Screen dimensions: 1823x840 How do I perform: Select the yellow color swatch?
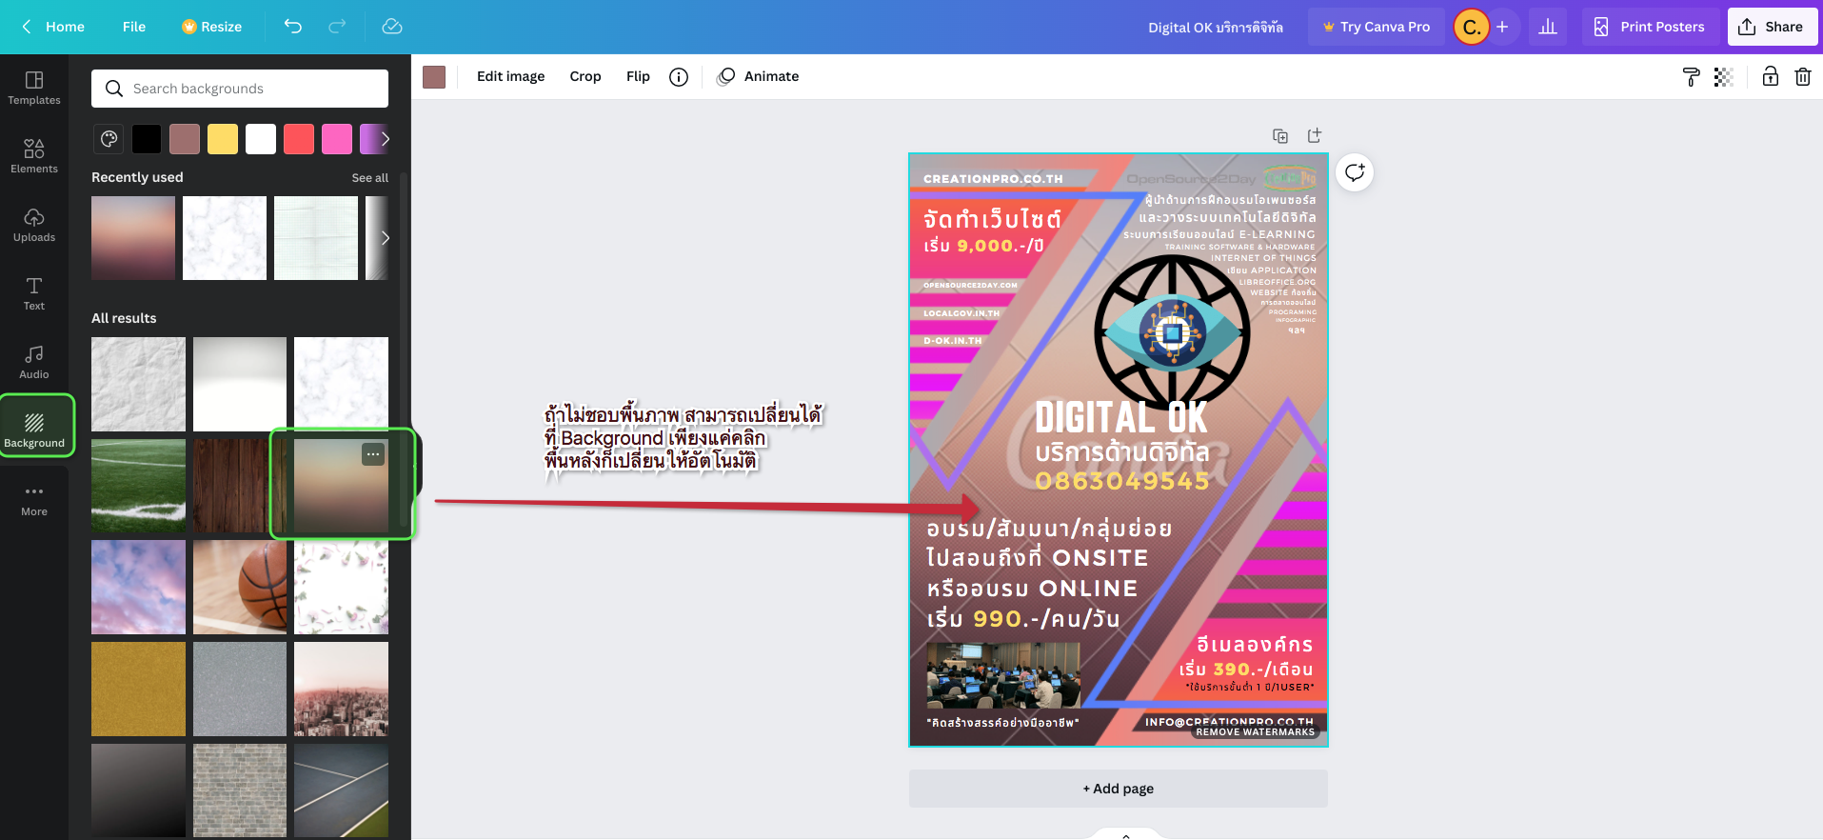pos(223,139)
